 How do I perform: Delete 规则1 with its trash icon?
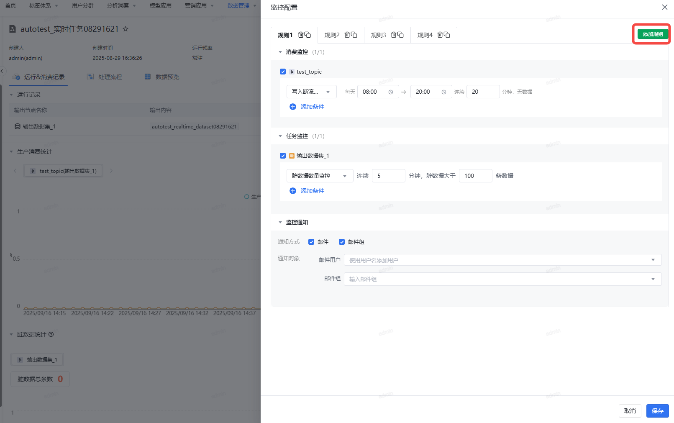click(x=301, y=35)
